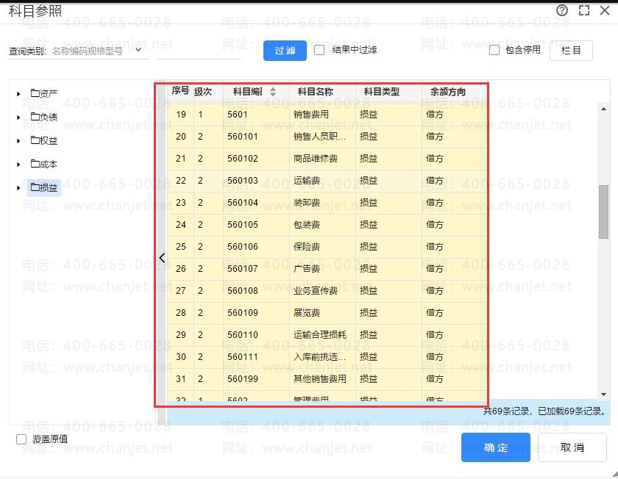Open the 查询类别 dropdown
The height and width of the screenshot is (479, 618).
(x=138, y=51)
